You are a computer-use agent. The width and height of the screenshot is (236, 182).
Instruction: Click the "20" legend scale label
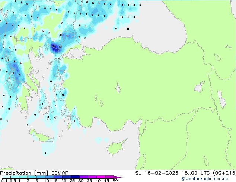click(x=64, y=181)
